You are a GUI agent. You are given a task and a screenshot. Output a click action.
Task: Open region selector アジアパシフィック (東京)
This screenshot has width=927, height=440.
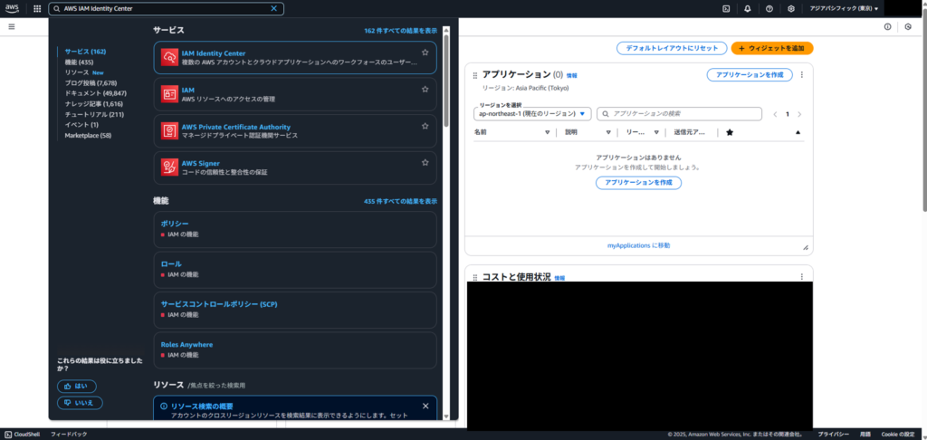point(844,9)
